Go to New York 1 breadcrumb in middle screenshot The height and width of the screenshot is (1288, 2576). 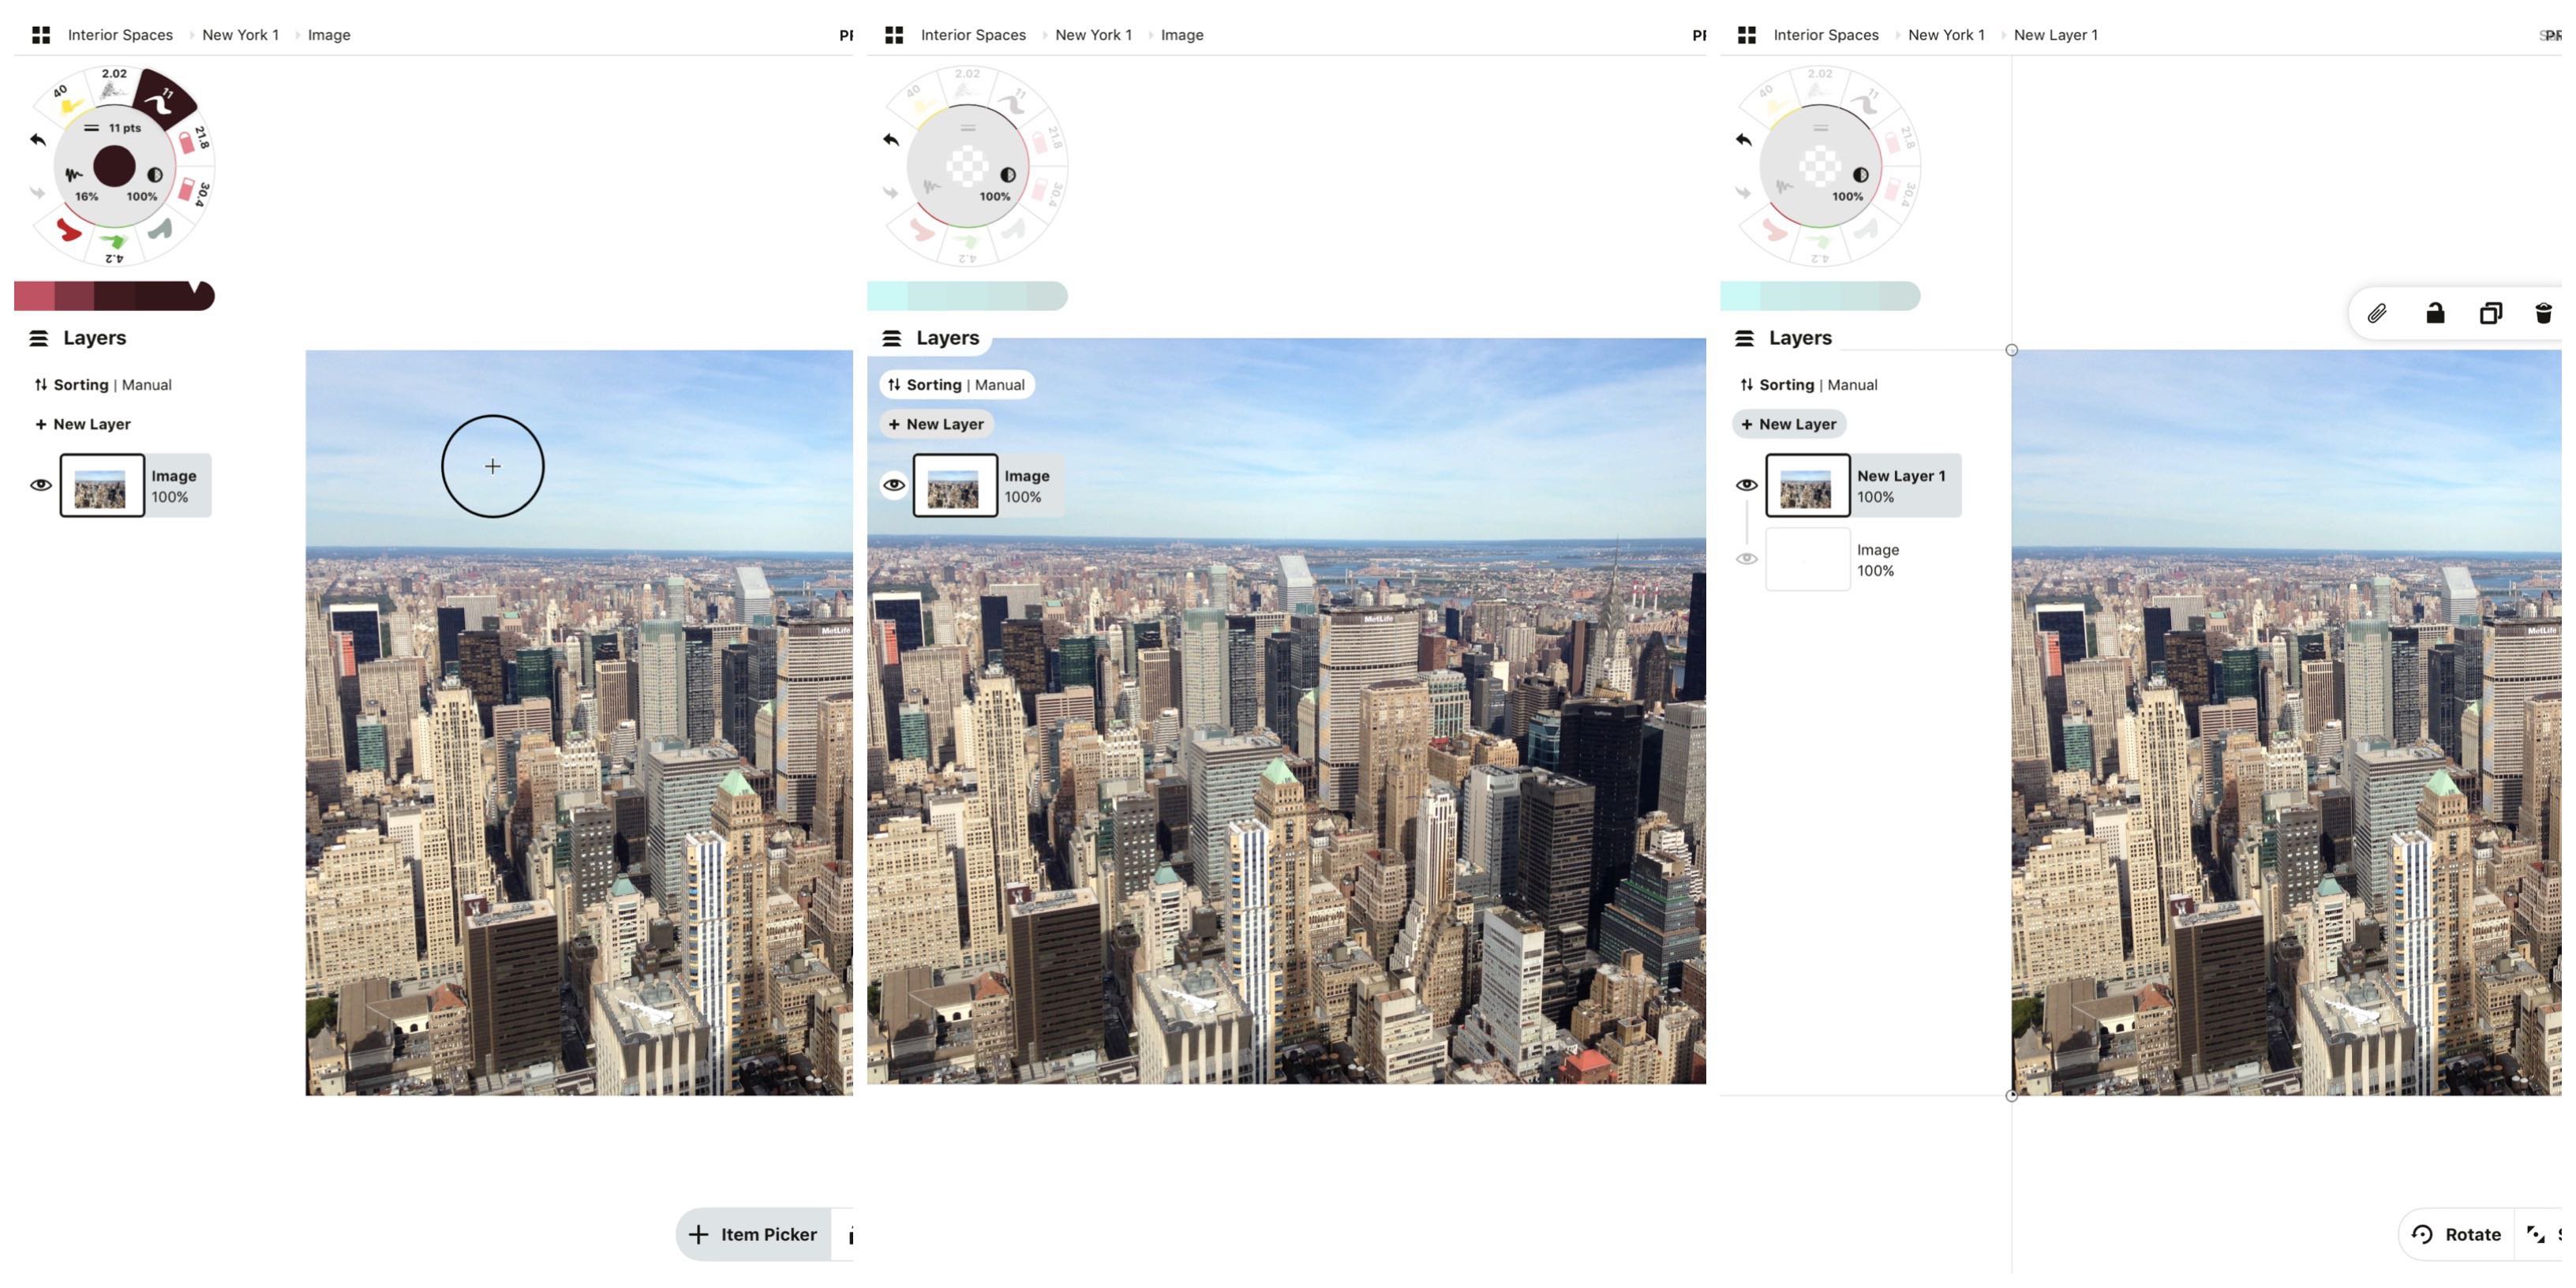[x=1093, y=35]
